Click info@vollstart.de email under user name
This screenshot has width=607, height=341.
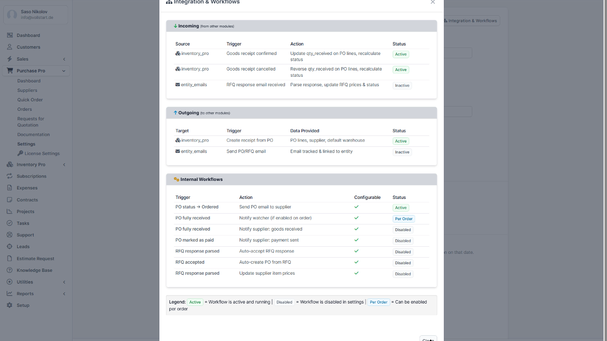click(x=37, y=18)
